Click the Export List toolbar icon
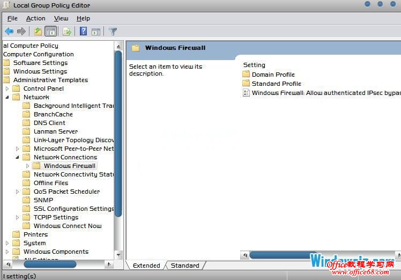 [x=67, y=32]
